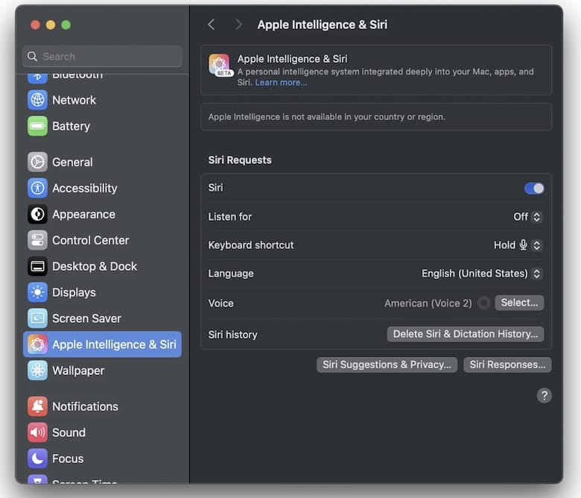This screenshot has width=581, height=498.
Task: Select Notifications in the sidebar
Action: [x=102, y=406]
